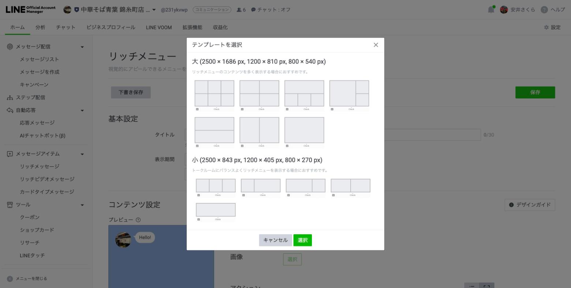The image size is (571, 288).
Task: Select the full-width large template thumbnail
Action: point(304,130)
